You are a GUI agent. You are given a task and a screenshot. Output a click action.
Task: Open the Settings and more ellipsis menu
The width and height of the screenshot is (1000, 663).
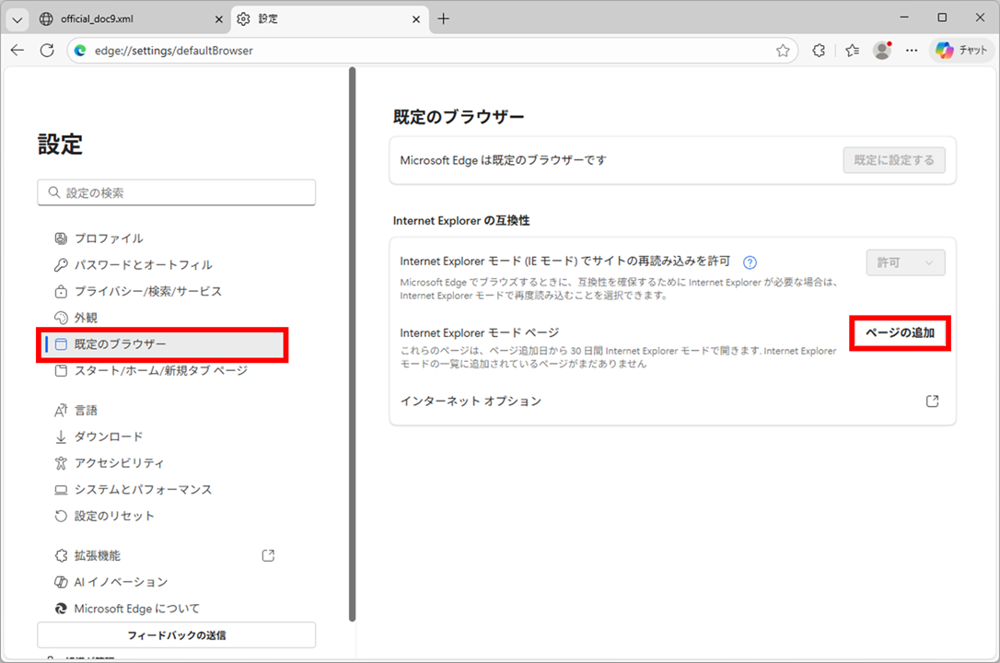click(x=912, y=51)
